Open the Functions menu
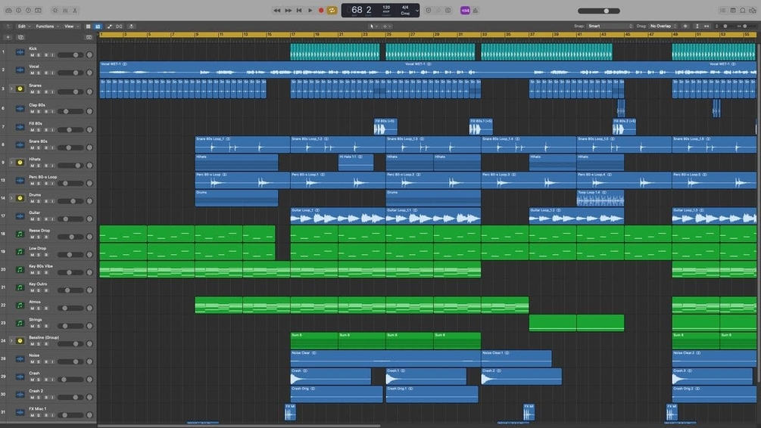 [x=47, y=26]
